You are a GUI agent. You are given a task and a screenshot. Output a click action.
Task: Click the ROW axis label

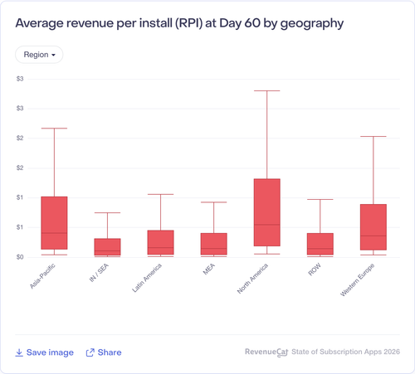pyautogui.click(x=315, y=270)
